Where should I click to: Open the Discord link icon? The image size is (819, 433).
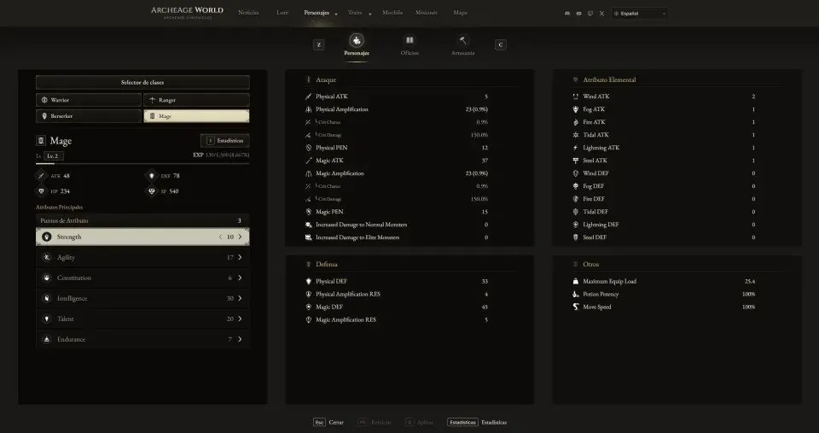point(567,14)
